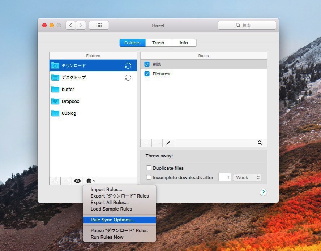Close the Hazel window with red button
This screenshot has height=251, width=321.
click(44, 25)
